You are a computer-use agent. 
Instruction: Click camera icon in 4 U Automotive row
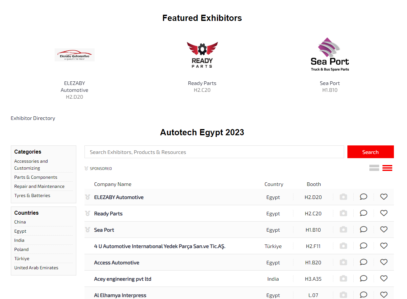[343, 246]
